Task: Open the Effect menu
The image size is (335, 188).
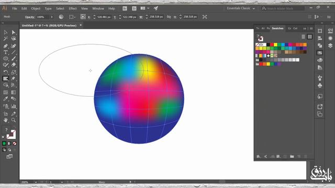Action: point(73,8)
